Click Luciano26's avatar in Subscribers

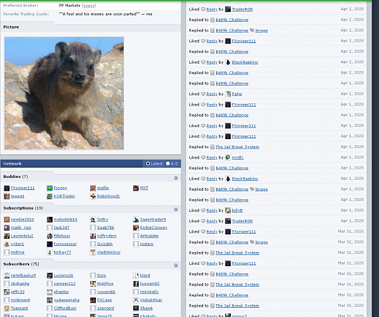coord(50,275)
